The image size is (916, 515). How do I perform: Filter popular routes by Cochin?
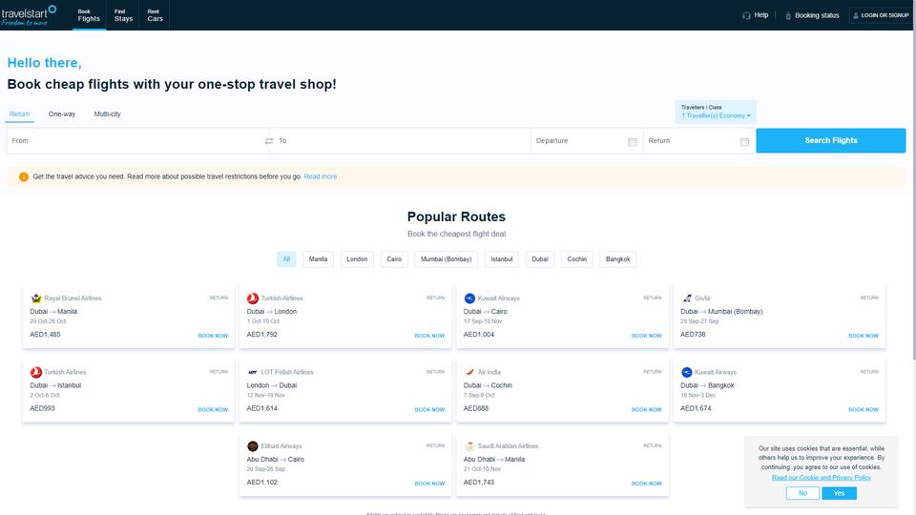click(x=577, y=259)
